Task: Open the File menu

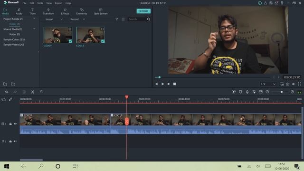Action: pos(24,3)
